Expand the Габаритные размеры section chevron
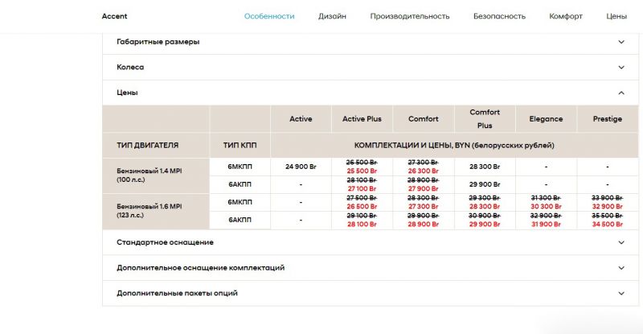Viewport: 643px width, 334px height. 621,42
